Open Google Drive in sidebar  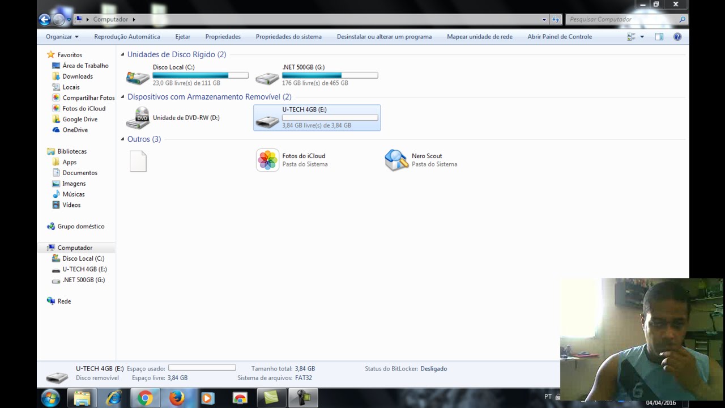tap(80, 120)
